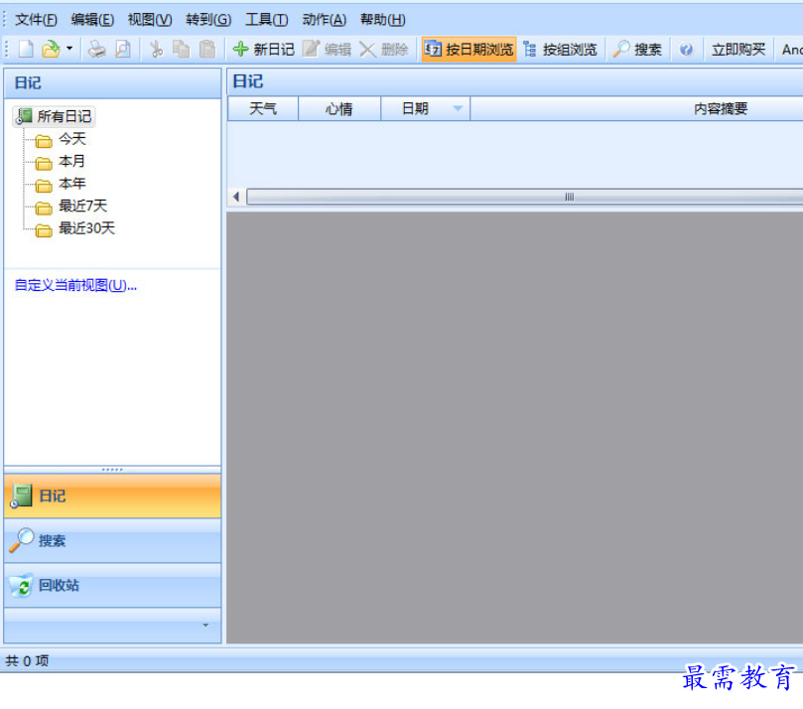Select the 本年 folder
The image size is (803, 709).
(61, 184)
